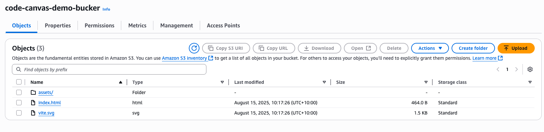Check the vite.svg row checkbox
This screenshot has width=544, height=132.
click(x=19, y=113)
